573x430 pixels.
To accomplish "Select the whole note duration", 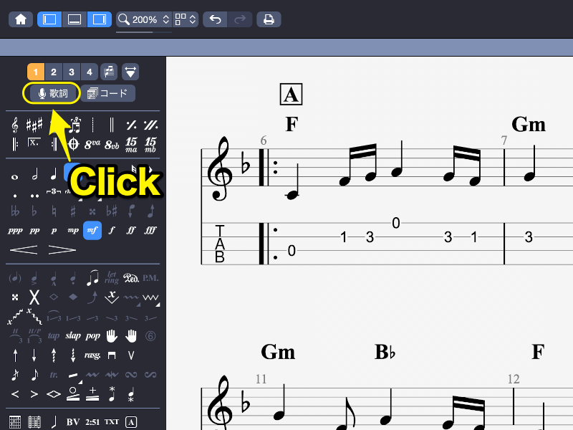I will [x=15, y=175].
